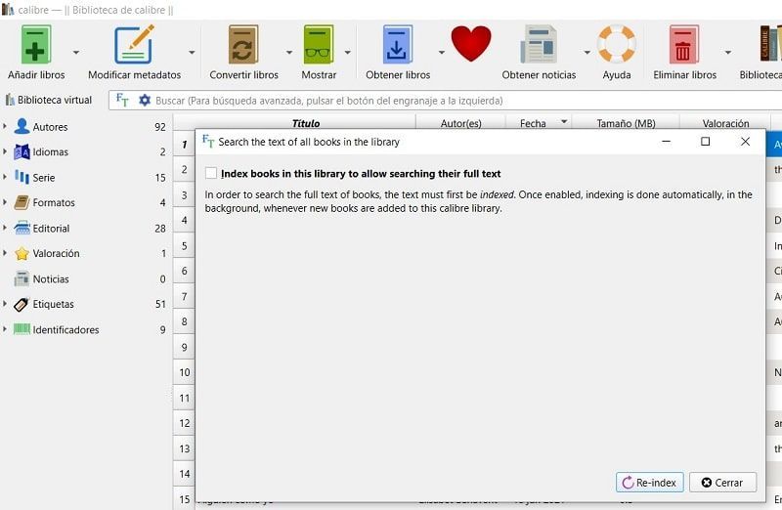Click the Re-index button
This screenshot has width=782, height=510.
[x=650, y=482]
